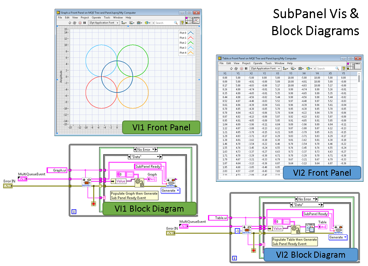Click Error IN terminal in VI1 block diagram
368x266 pixels.
(8, 186)
